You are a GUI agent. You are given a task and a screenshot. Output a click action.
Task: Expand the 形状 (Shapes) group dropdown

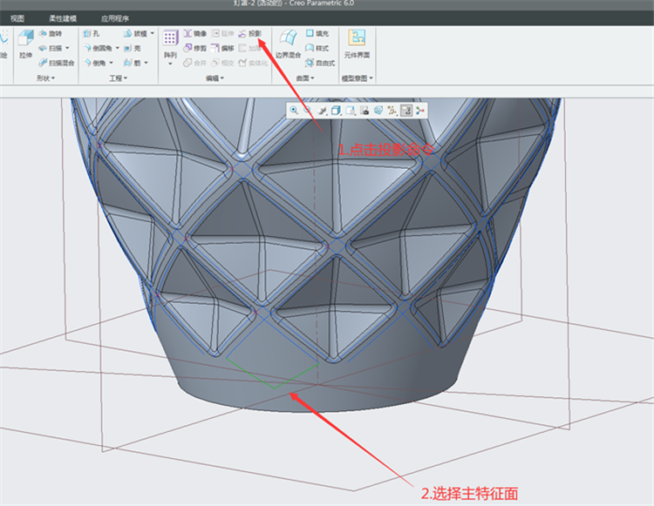46,78
